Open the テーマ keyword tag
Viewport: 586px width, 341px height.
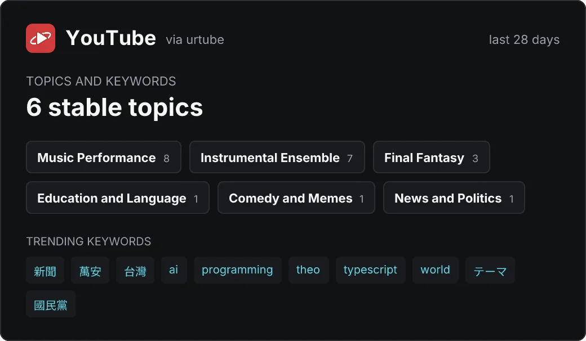pyautogui.click(x=490, y=270)
